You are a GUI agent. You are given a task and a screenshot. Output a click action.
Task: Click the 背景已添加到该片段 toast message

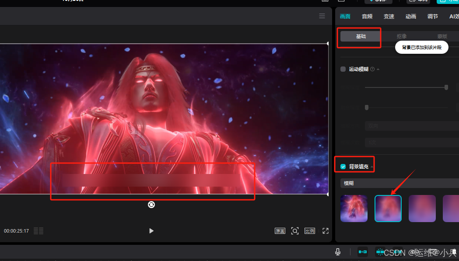click(421, 47)
